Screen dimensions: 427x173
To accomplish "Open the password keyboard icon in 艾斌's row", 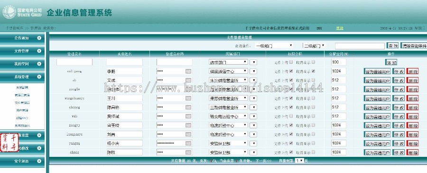I will pyautogui.click(x=188, y=80).
